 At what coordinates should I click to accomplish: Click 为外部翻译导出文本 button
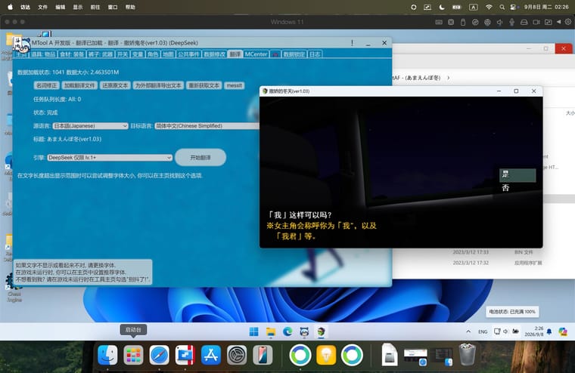pyautogui.click(x=158, y=85)
